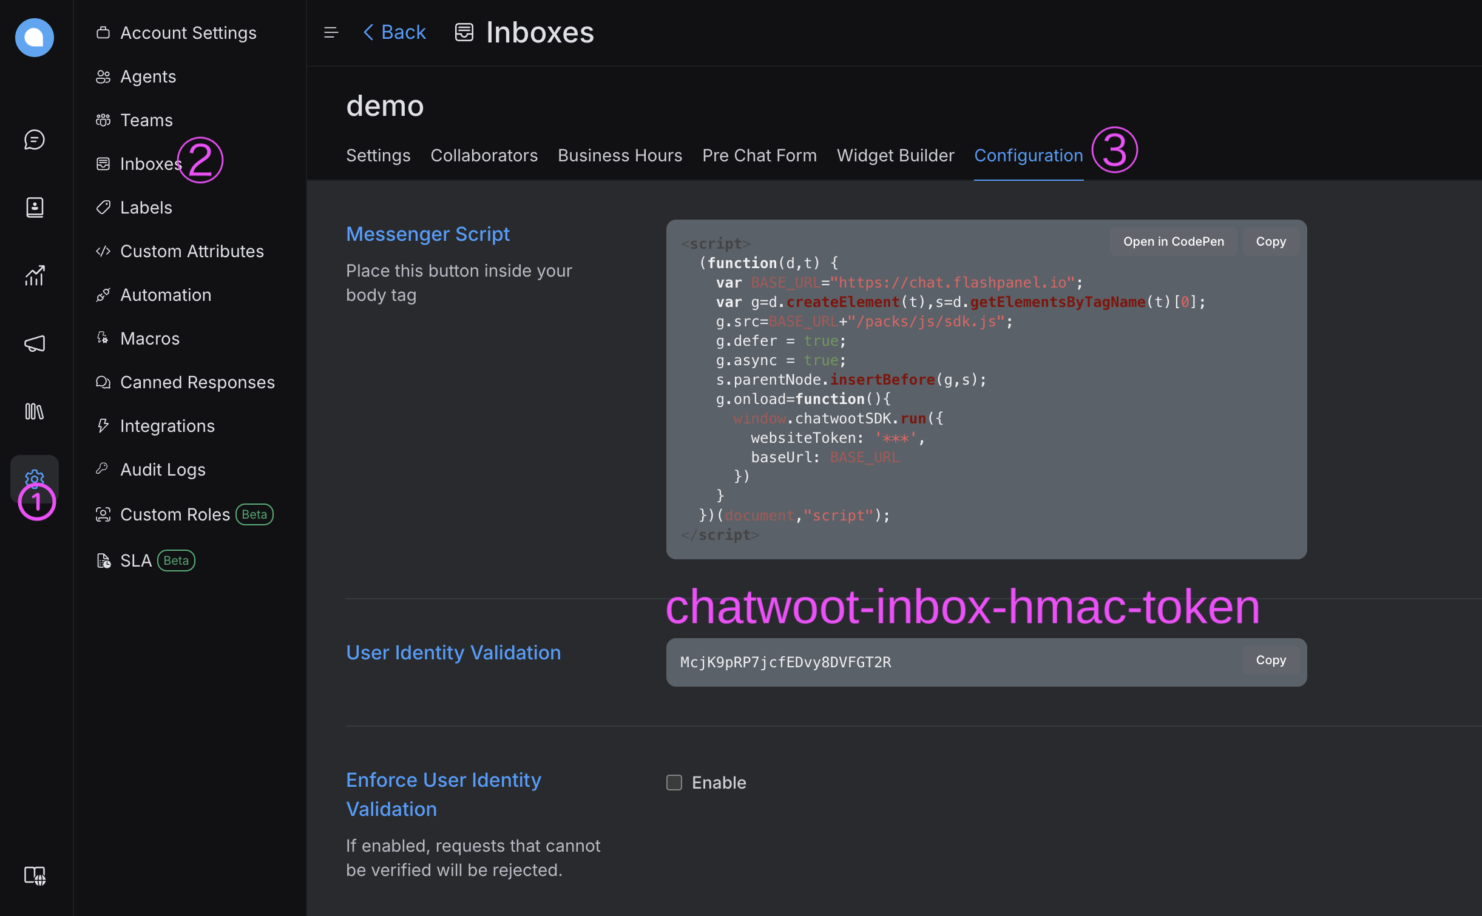Open the Help Center library icon
Viewport: 1482px width, 916px height.
[x=35, y=411]
